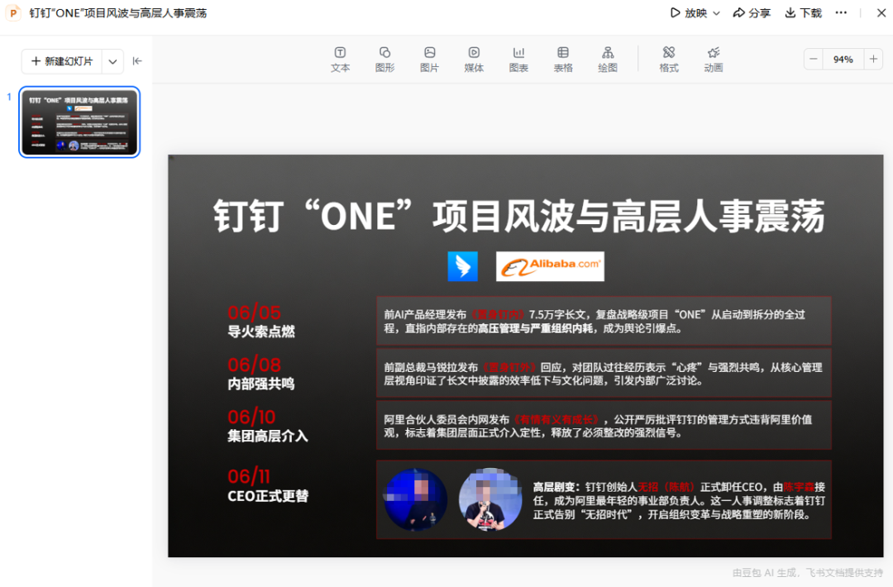Open the 动画 animation panel

[x=713, y=60]
